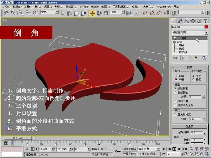211x158 pixels.
Task: Click the Set Key button
Action: (130, 154)
